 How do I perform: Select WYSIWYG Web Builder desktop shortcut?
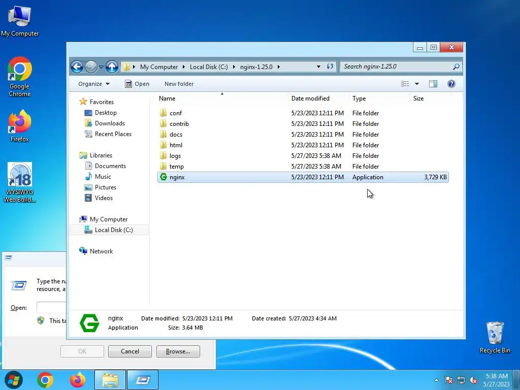20,182
